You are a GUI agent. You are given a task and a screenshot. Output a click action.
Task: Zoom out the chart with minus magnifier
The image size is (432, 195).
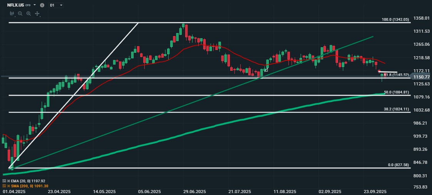click(20, 13)
